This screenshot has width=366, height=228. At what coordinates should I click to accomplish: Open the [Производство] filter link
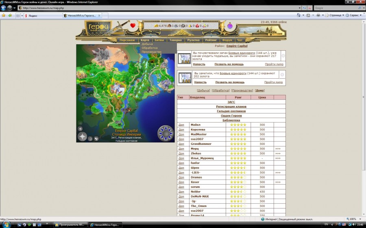click(x=242, y=90)
